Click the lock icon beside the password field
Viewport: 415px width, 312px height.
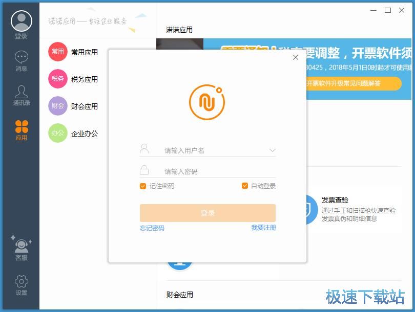[144, 170]
